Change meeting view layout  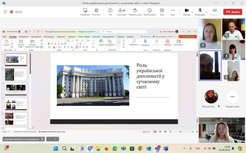162,12
